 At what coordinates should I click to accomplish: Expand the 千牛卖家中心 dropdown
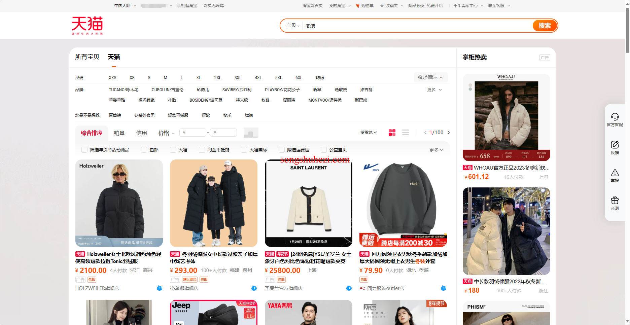point(468,6)
